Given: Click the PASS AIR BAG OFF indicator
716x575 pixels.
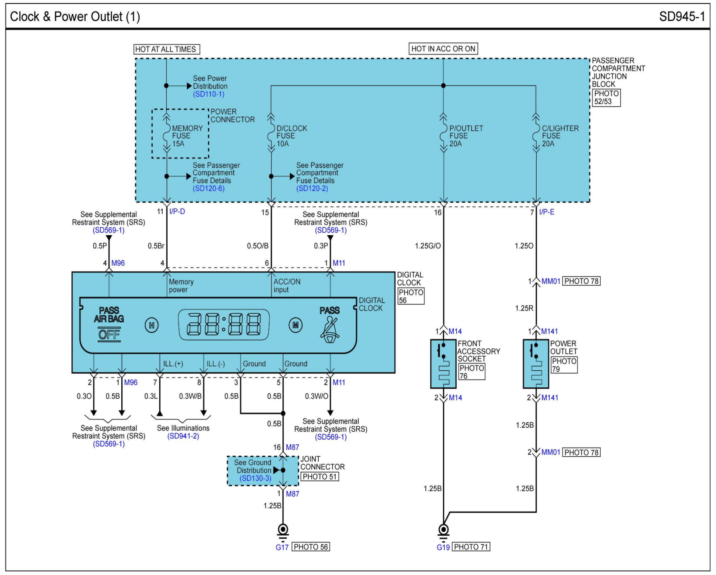Looking at the screenshot, I should tap(109, 324).
